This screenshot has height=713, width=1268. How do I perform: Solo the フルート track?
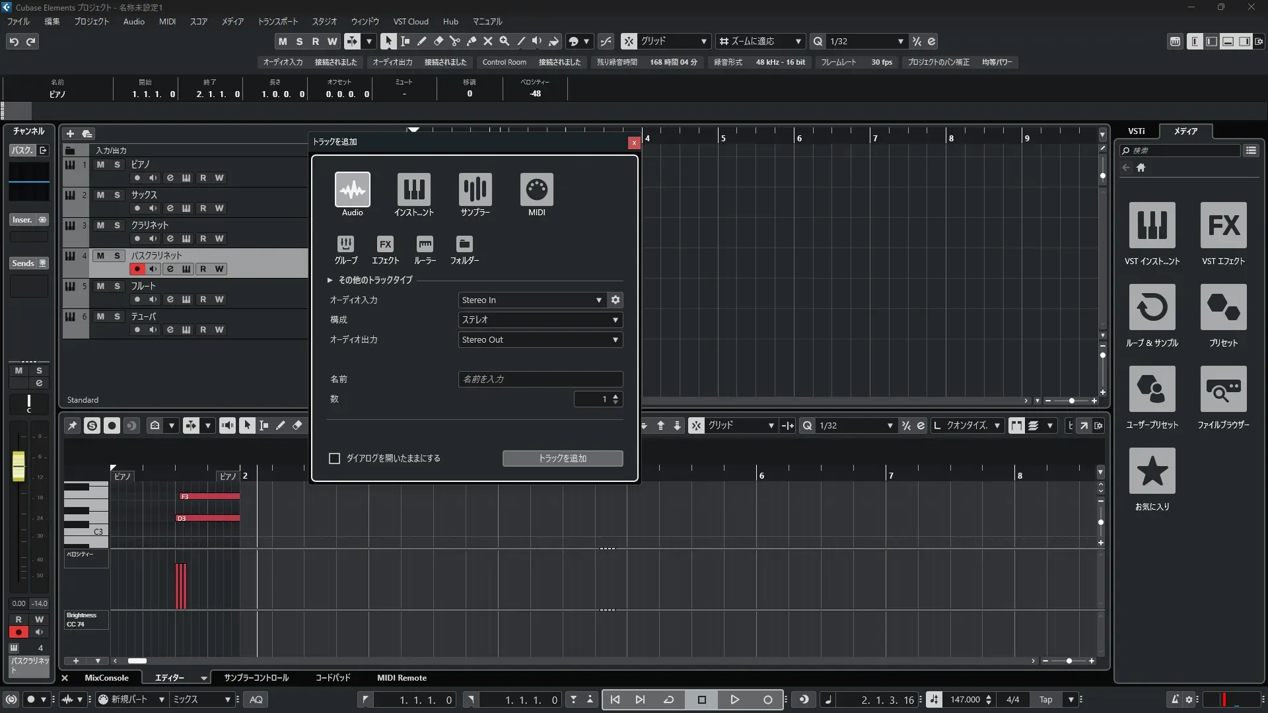point(117,286)
